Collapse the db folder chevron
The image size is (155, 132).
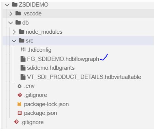tap(11, 23)
